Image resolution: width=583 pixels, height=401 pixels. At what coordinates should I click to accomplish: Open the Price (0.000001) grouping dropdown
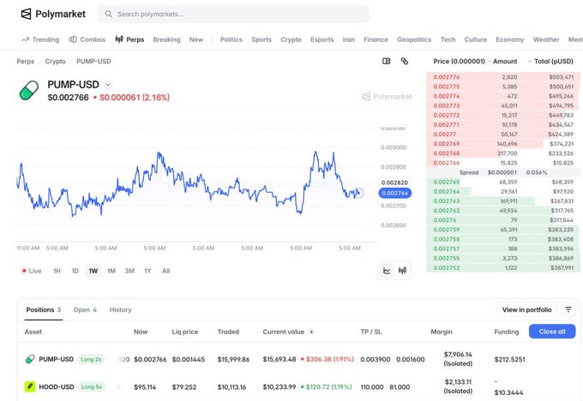[x=462, y=62]
